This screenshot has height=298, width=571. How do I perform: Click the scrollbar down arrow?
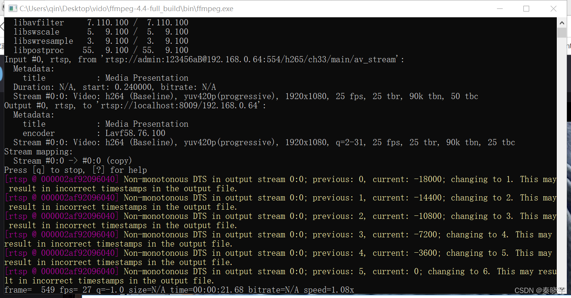pos(562,290)
